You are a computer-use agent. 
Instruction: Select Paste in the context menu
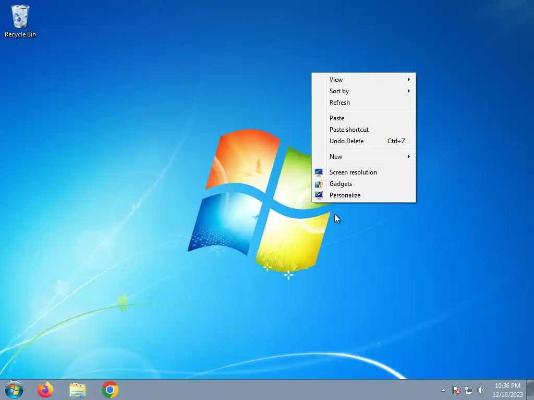coord(363,118)
